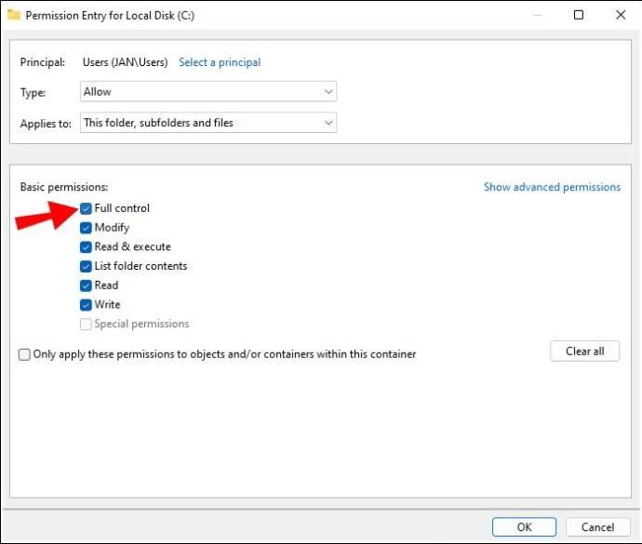Close the Permission Entry window
This screenshot has width=642, height=544.
pyautogui.click(x=621, y=15)
